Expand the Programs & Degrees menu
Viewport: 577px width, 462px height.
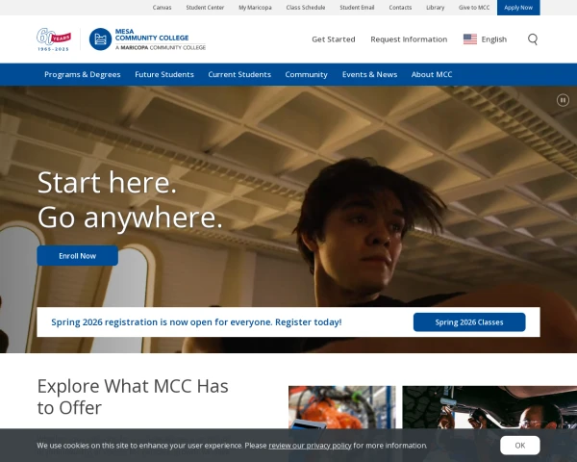(x=83, y=74)
